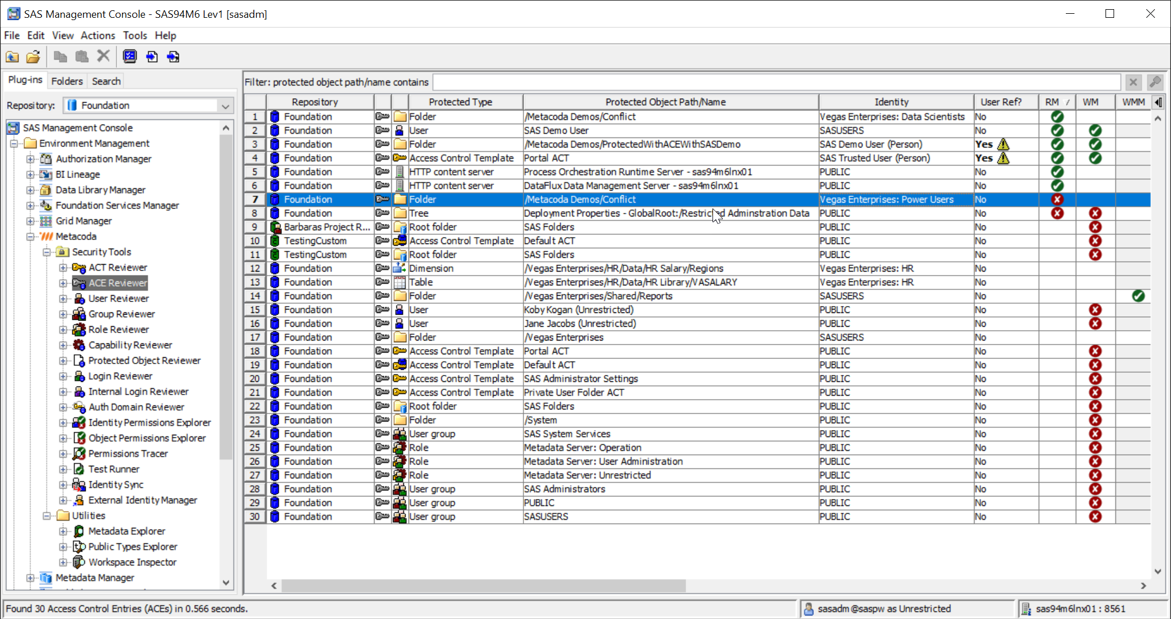Open Protected Object Reviewer icon

pyautogui.click(x=79, y=361)
